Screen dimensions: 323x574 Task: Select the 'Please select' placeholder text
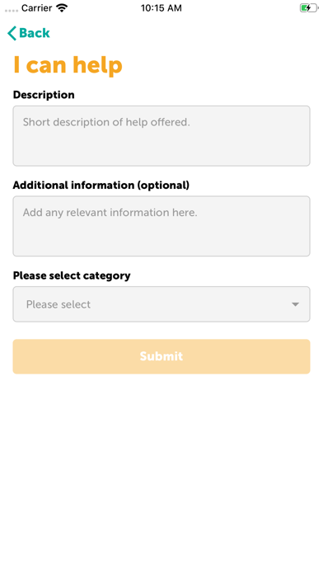[59, 304]
